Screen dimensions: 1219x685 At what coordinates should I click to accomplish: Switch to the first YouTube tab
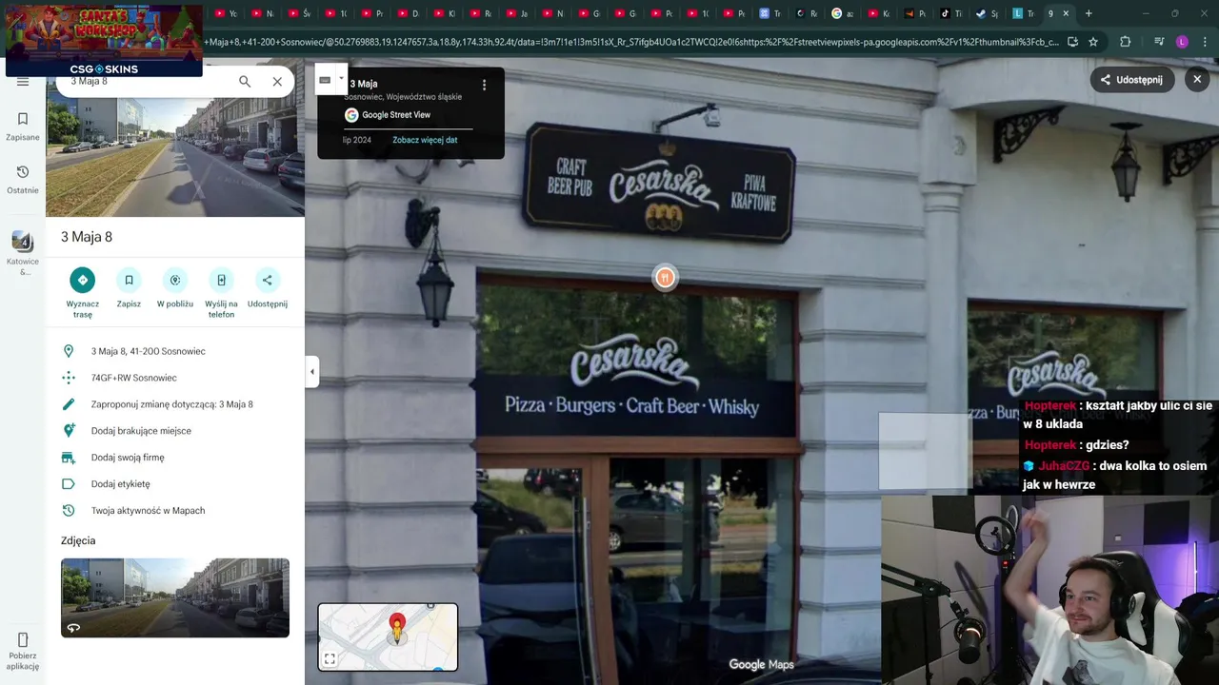click(x=226, y=13)
